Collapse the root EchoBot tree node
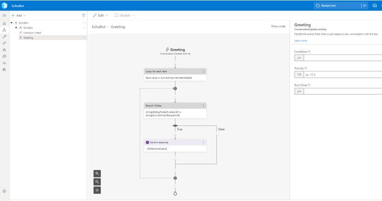This screenshot has height=201, width=382. point(11,23)
